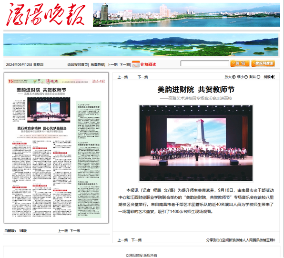Click the 缩小 zoom-out minus icon
Image resolution: width=284 pixels, height=258 pixels.
coord(246,77)
